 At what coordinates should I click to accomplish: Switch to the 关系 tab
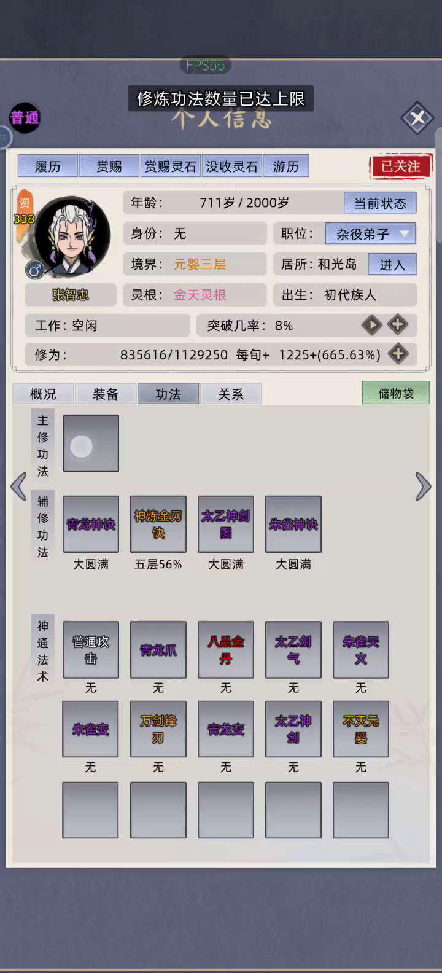[231, 394]
